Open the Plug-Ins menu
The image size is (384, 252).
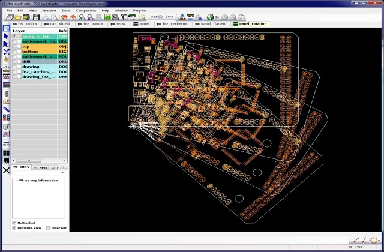[x=139, y=10]
